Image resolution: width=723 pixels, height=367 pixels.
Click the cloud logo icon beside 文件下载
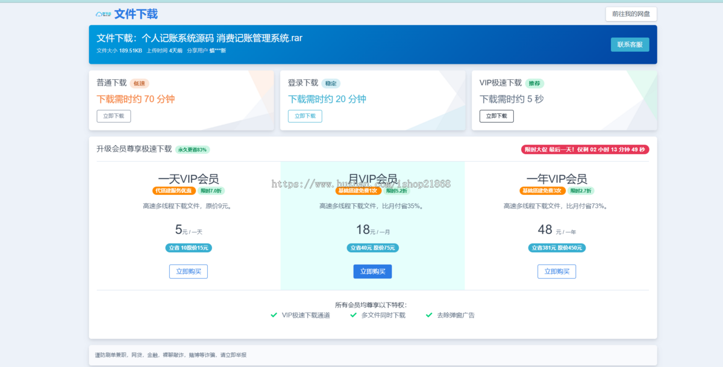coord(103,14)
